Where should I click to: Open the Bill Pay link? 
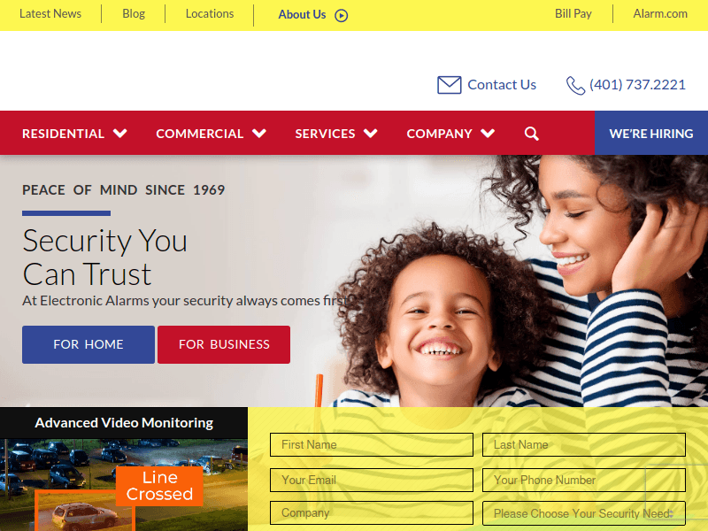click(573, 14)
